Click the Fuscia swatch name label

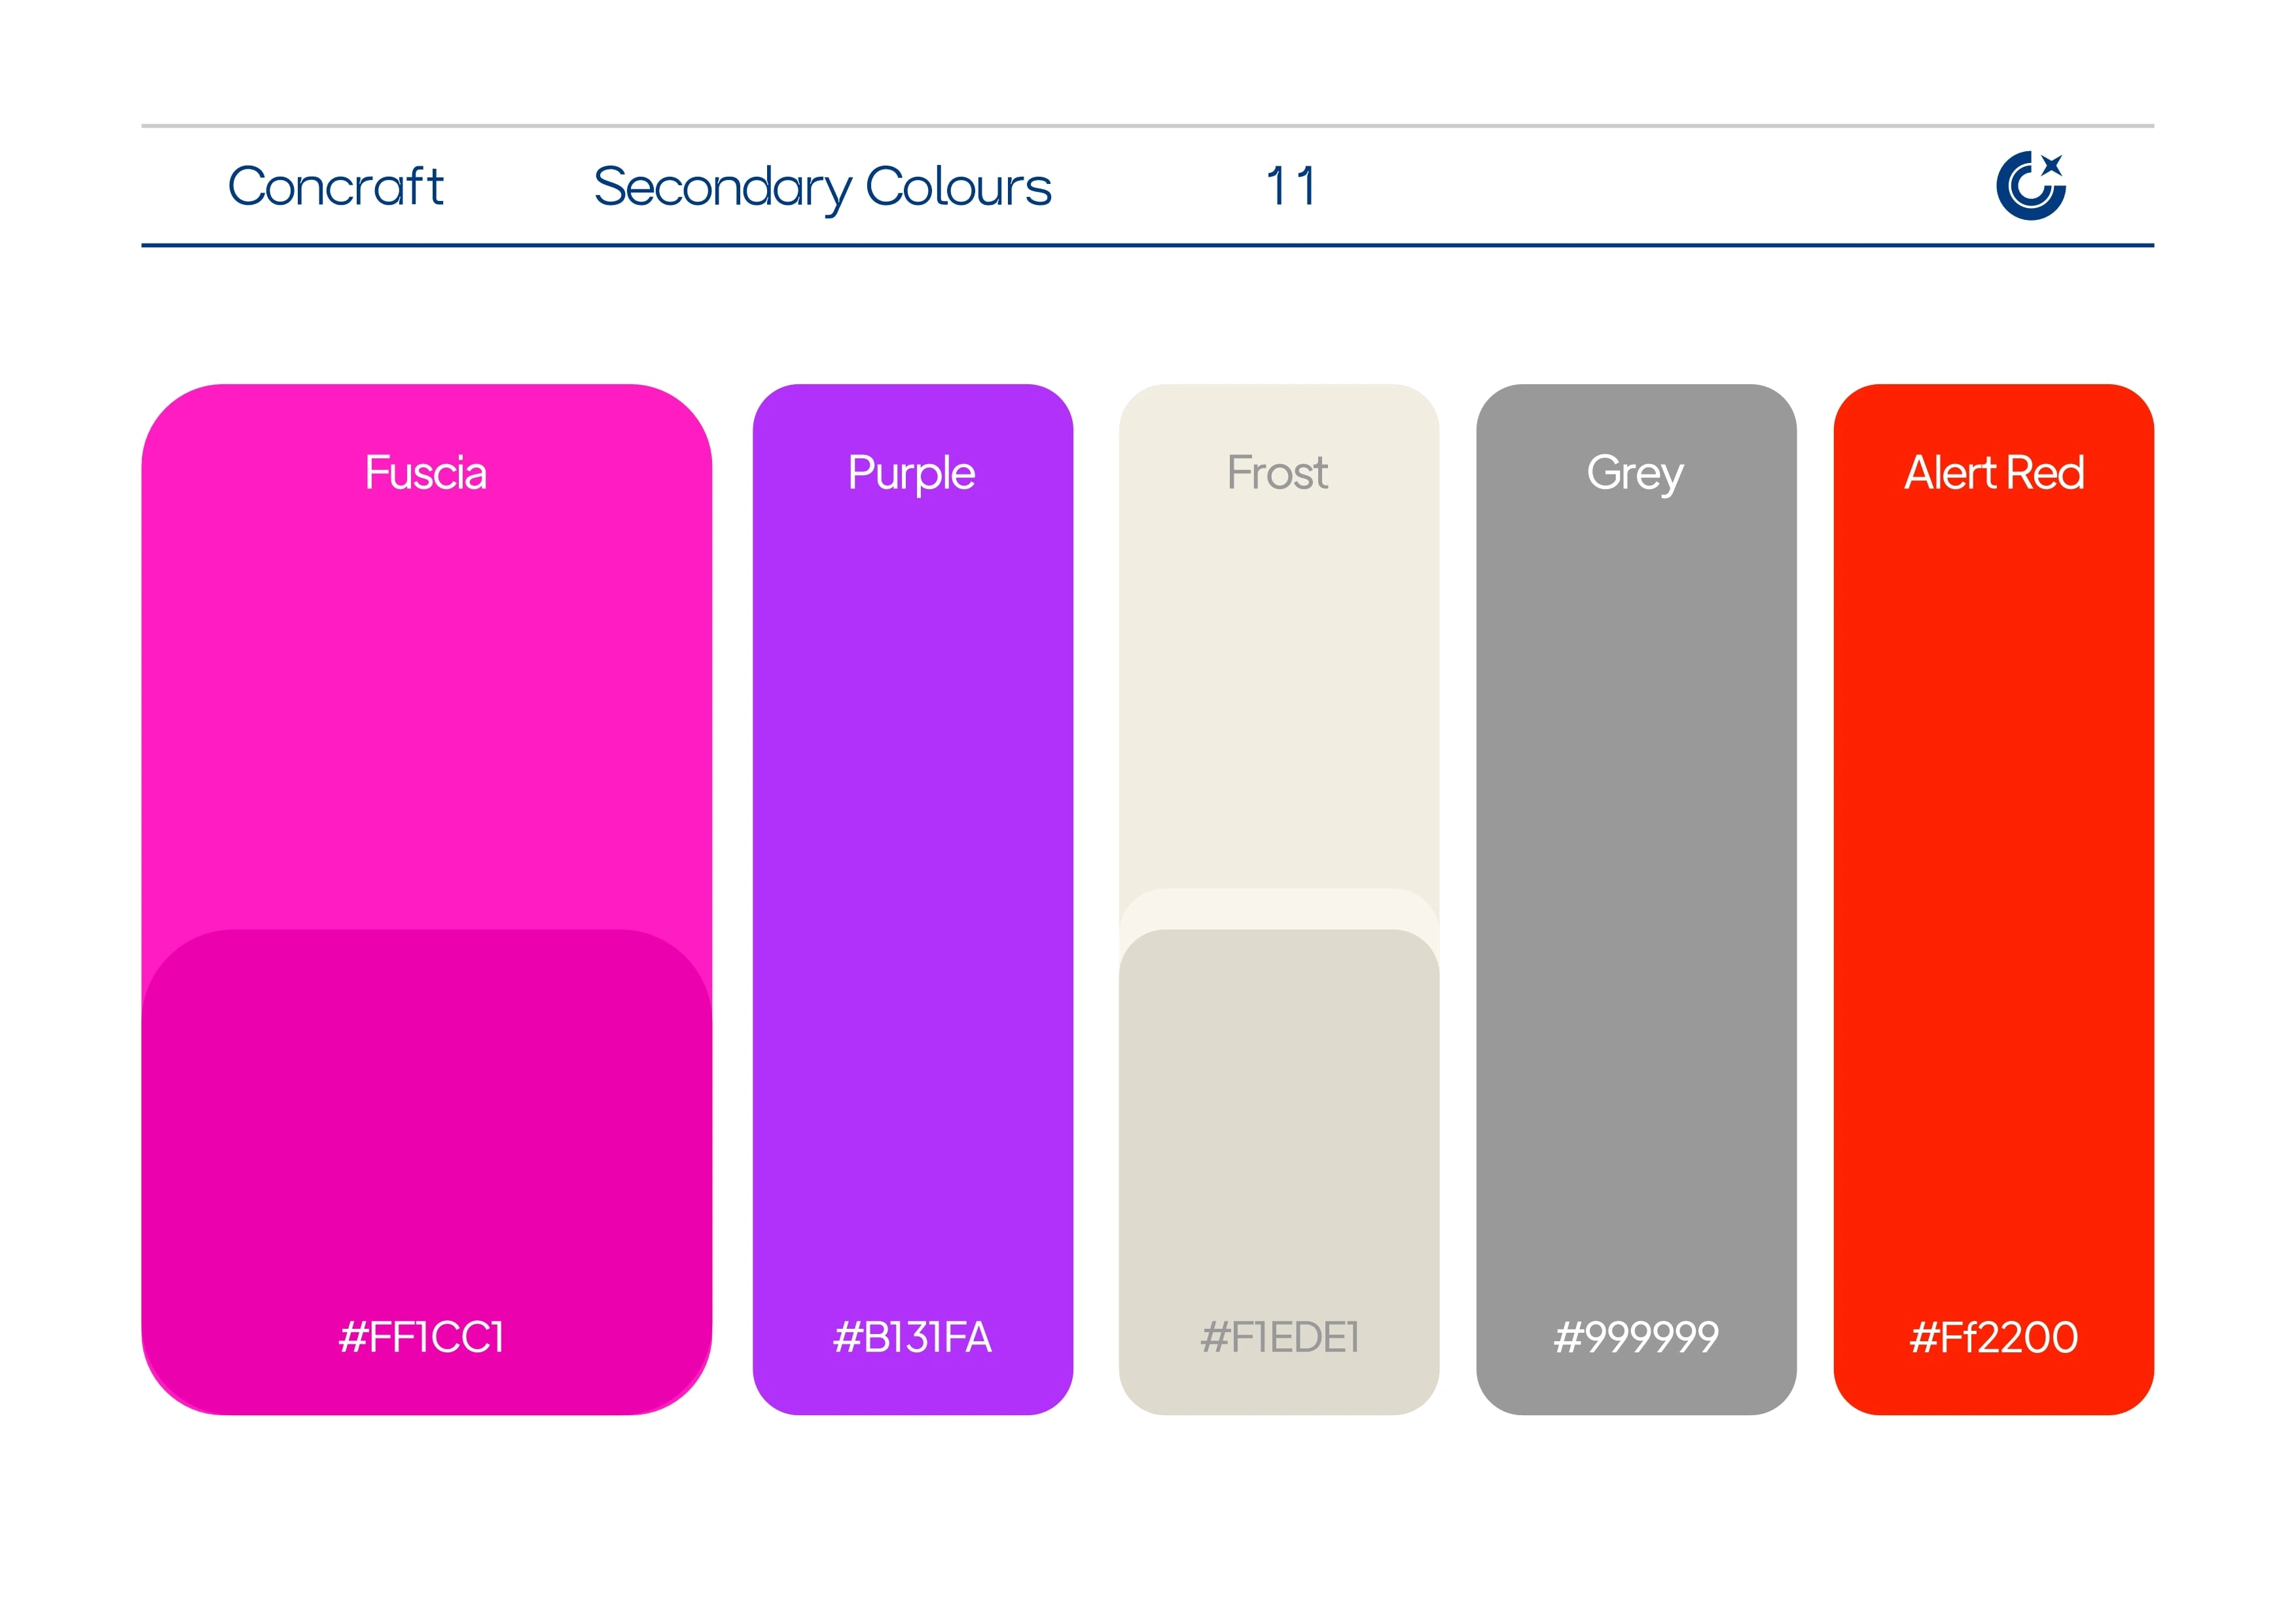point(426,473)
